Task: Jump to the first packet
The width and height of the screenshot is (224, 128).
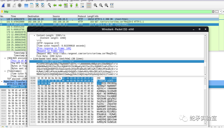Action: (x=71, y=5)
